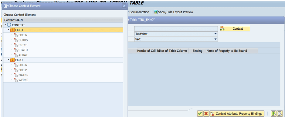Select the MATNR attribute under EKPO
Viewport: 285px width, 120px height.
[x=23, y=75]
